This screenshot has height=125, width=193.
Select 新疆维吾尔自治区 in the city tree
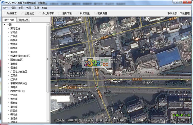[20, 56]
